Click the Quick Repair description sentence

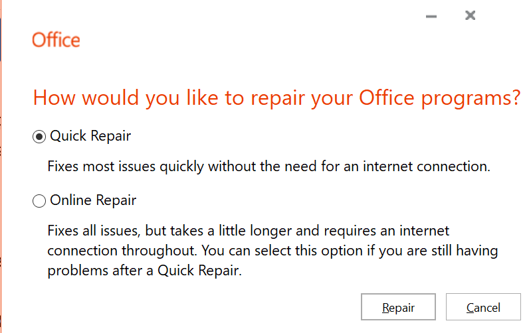[268, 166]
